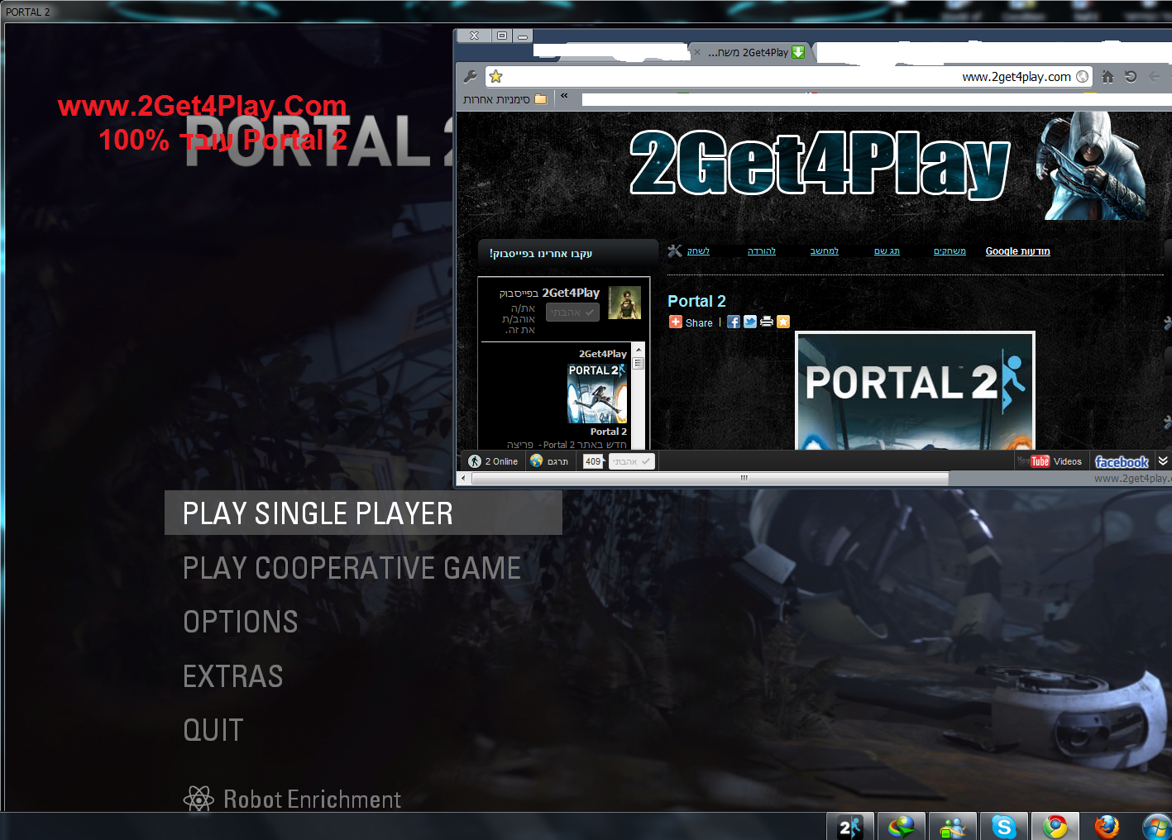The image size is (1172, 840).
Task: Open Skype from the taskbar
Action: coord(1004,826)
